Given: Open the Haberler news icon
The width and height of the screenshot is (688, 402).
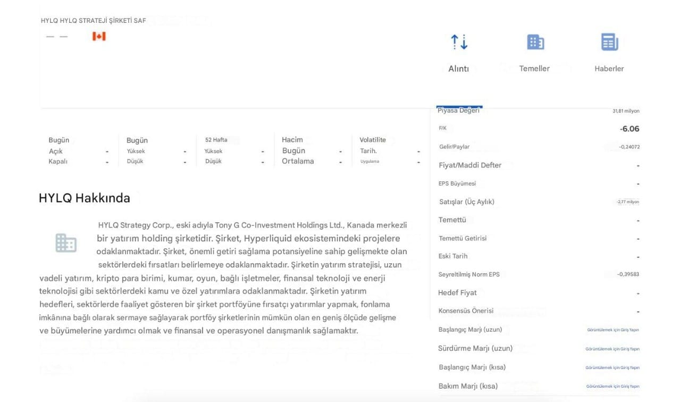Looking at the screenshot, I should pyautogui.click(x=609, y=42).
